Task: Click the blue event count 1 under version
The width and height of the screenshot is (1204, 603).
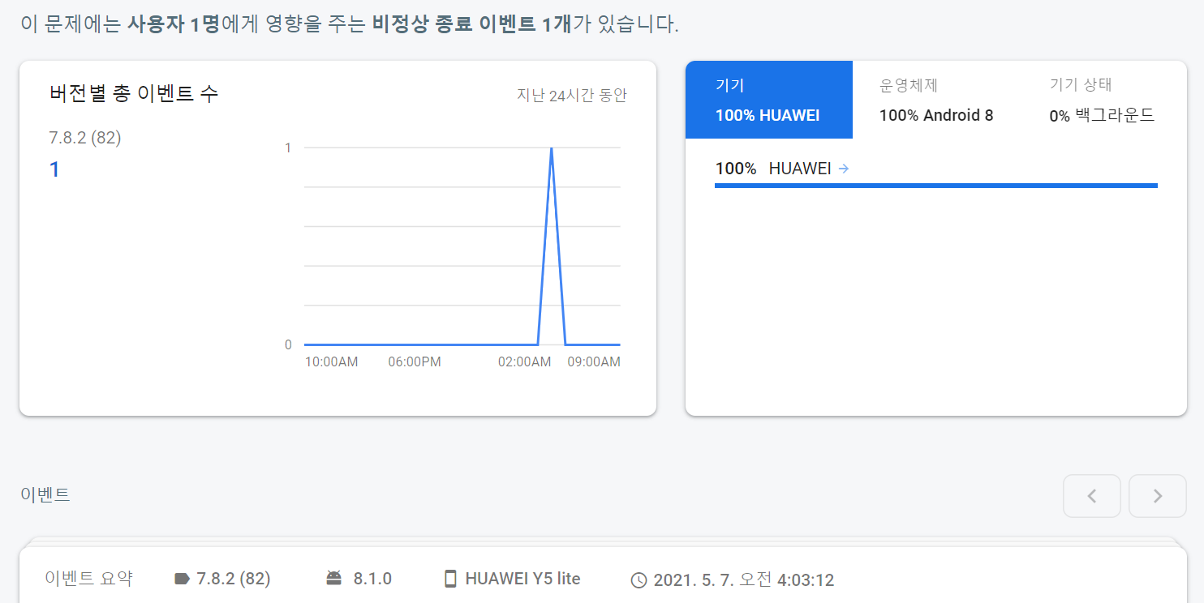Action: tap(54, 169)
